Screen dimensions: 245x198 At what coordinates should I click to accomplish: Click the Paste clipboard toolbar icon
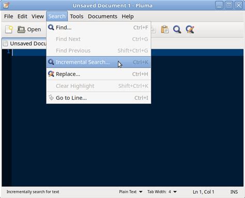click(165, 29)
